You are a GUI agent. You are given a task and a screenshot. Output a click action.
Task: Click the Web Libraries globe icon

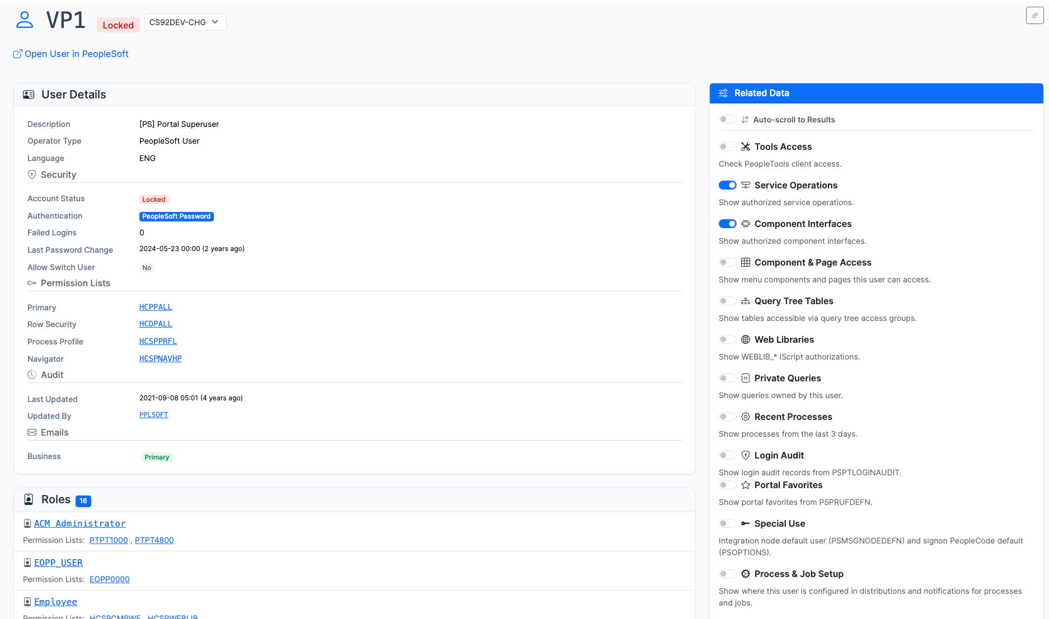tap(746, 339)
